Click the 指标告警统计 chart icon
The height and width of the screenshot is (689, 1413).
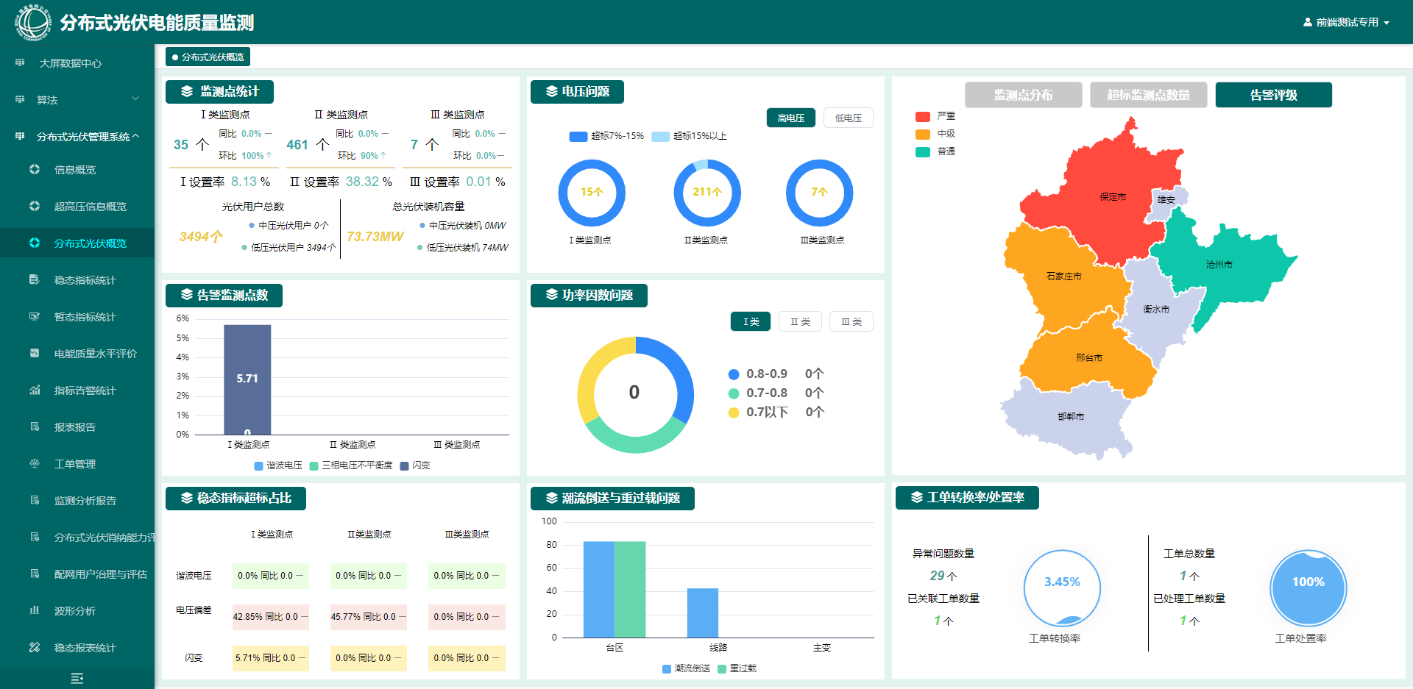tap(35, 390)
